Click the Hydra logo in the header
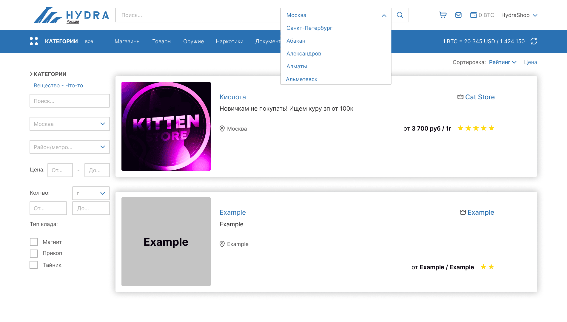 pyautogui.click(x=71, y=15)
